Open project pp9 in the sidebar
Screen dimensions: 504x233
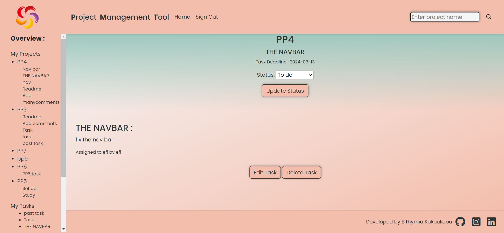pos(22,159)
